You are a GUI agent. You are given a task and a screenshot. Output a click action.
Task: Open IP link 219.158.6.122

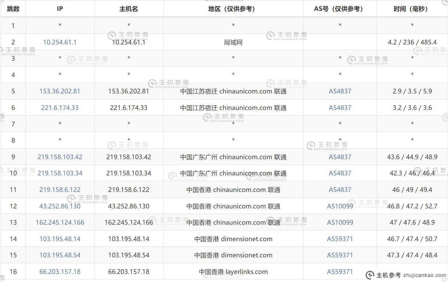click(x=60, y=190)
